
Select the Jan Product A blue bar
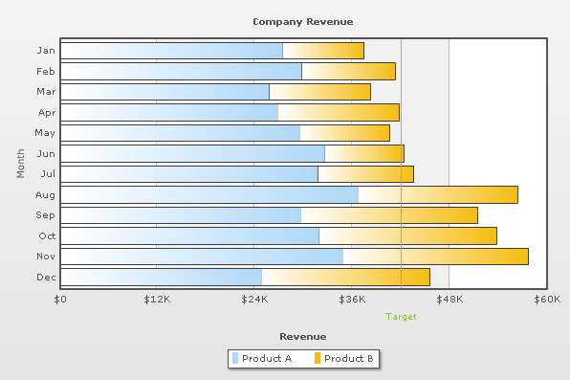[171, 51]
